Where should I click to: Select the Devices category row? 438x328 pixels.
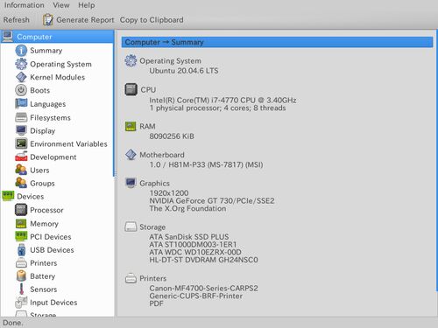(x=57, y=196)
